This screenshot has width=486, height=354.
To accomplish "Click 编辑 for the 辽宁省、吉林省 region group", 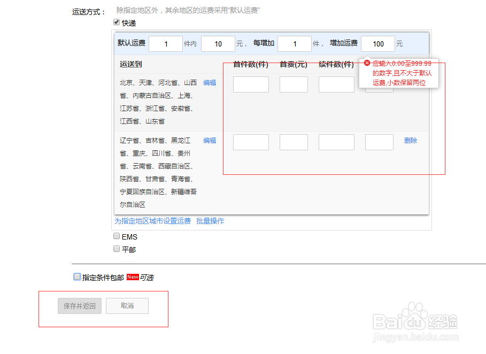I will [x=209, y=140].
